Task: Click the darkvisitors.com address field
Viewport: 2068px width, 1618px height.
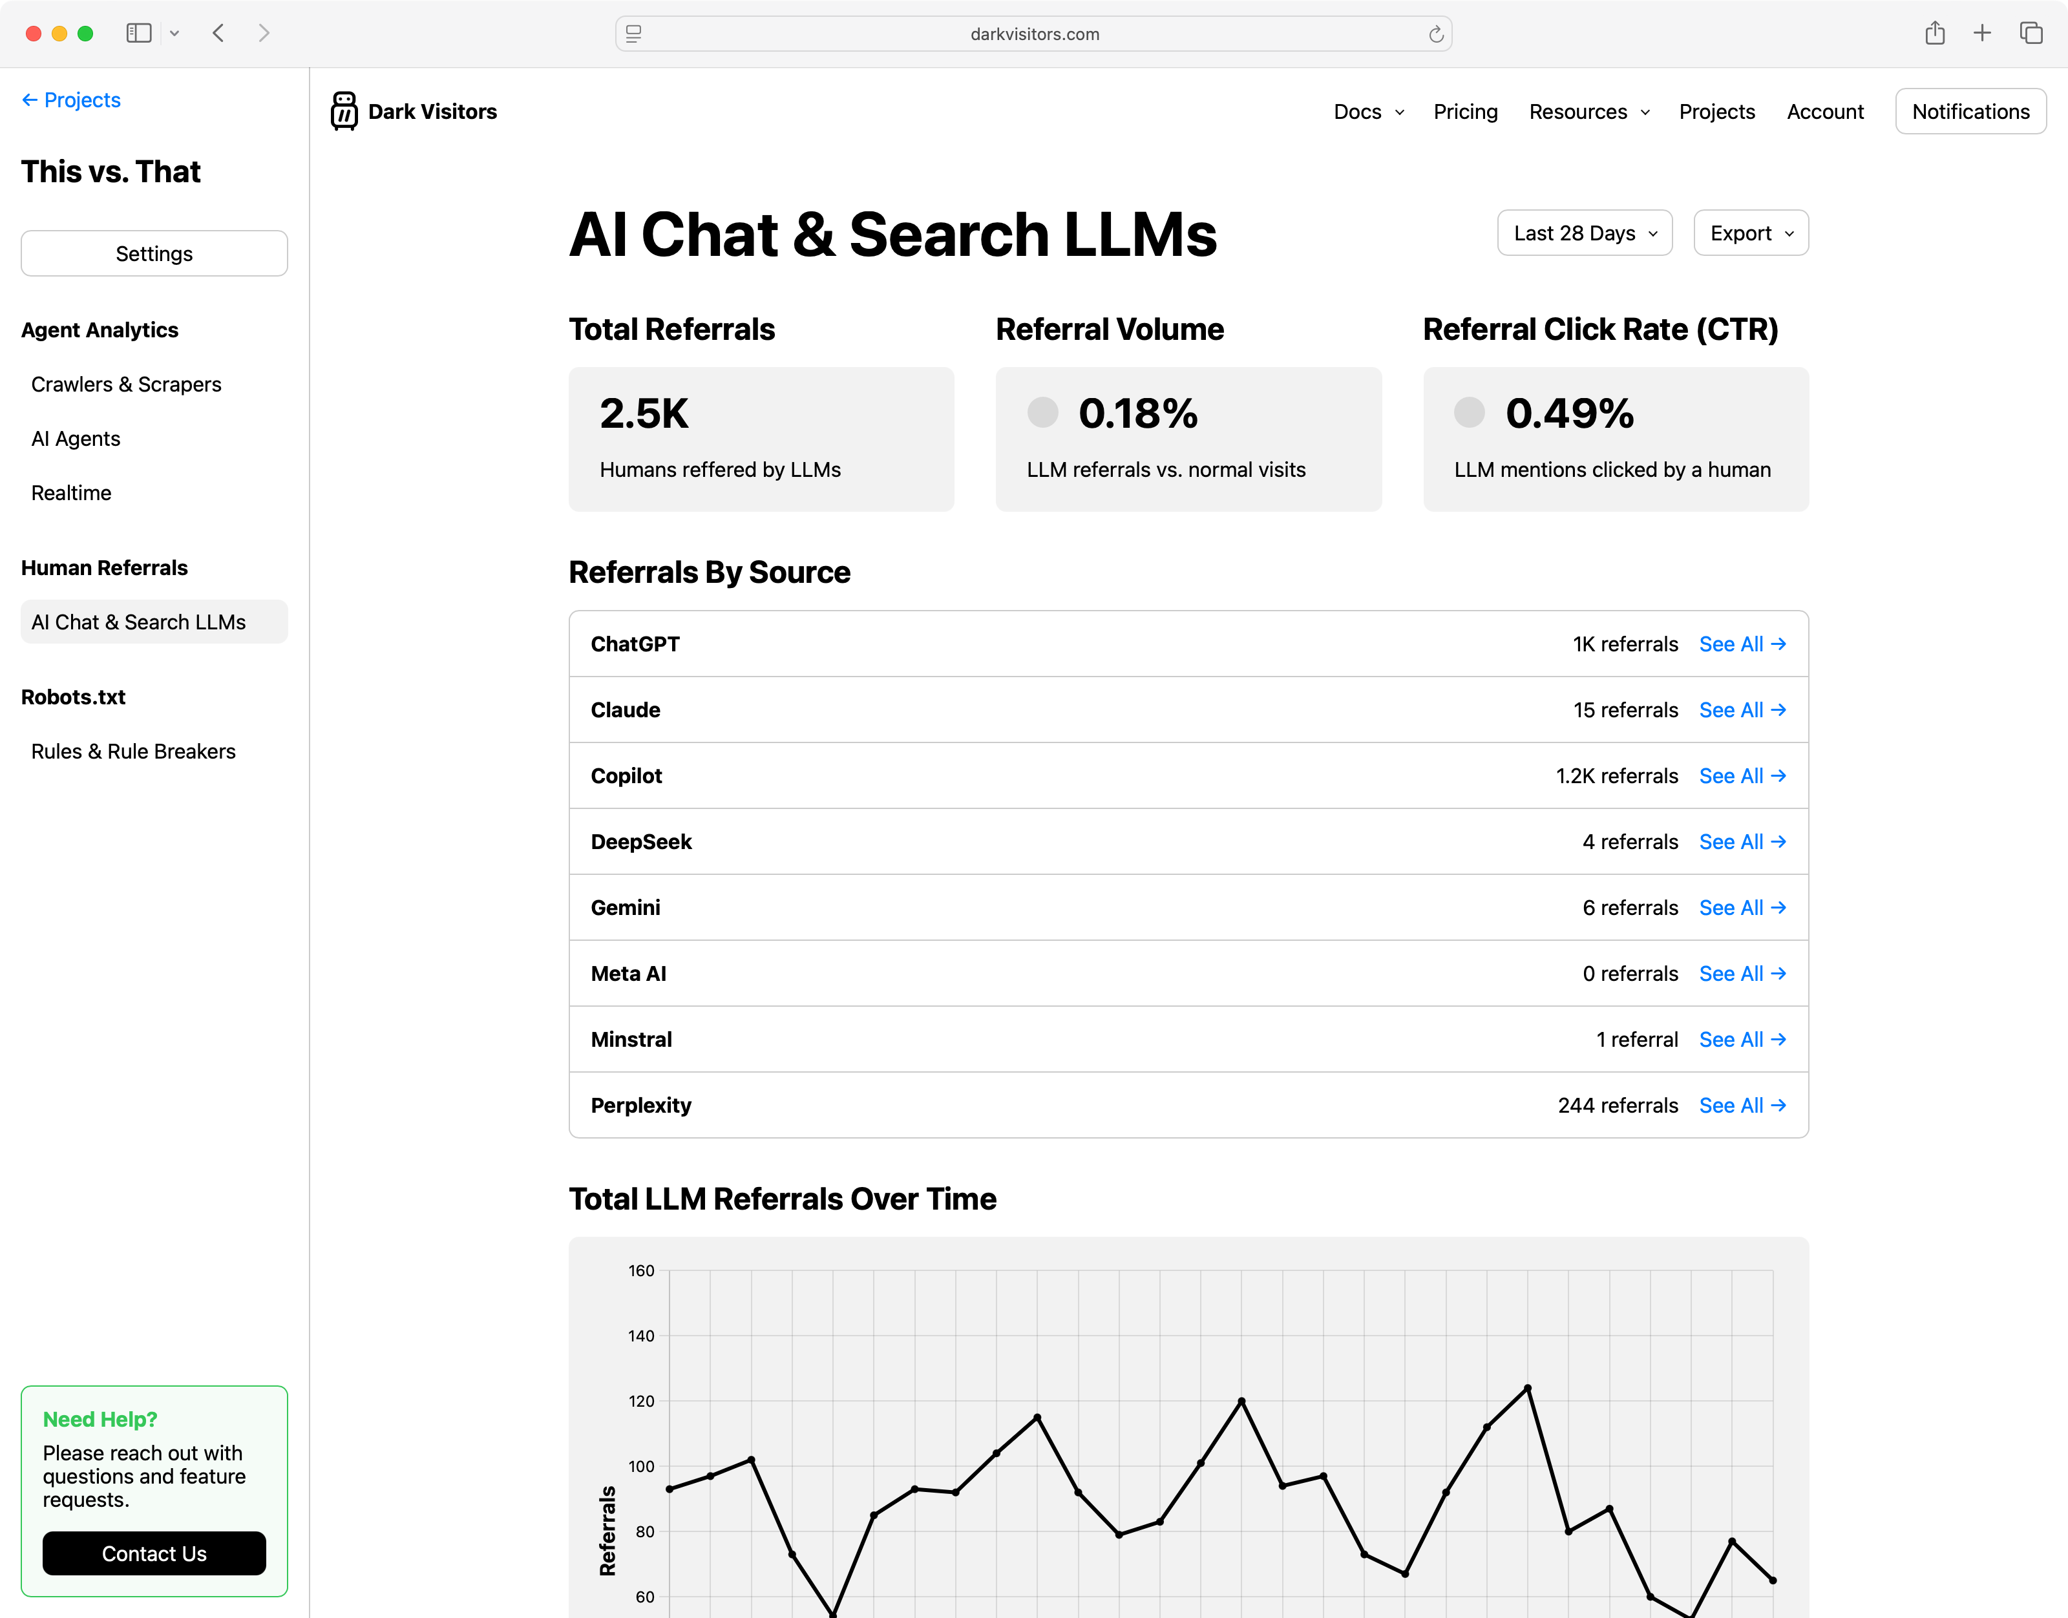Action: click(1033, 34)
